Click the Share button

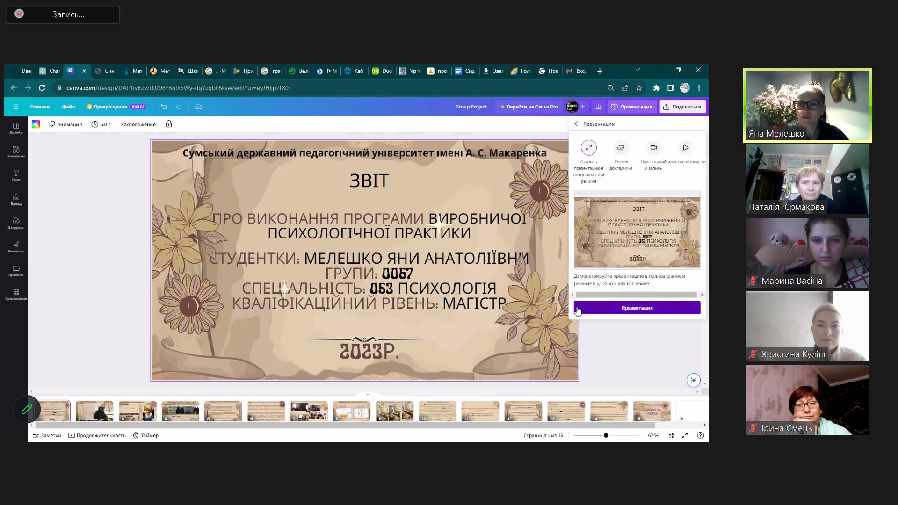(x=682, y=107)
